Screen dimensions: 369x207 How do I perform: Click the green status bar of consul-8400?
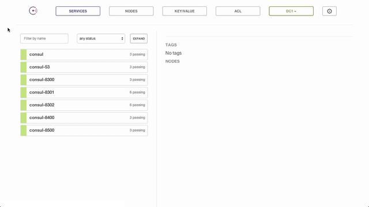[x=24, y=118]
